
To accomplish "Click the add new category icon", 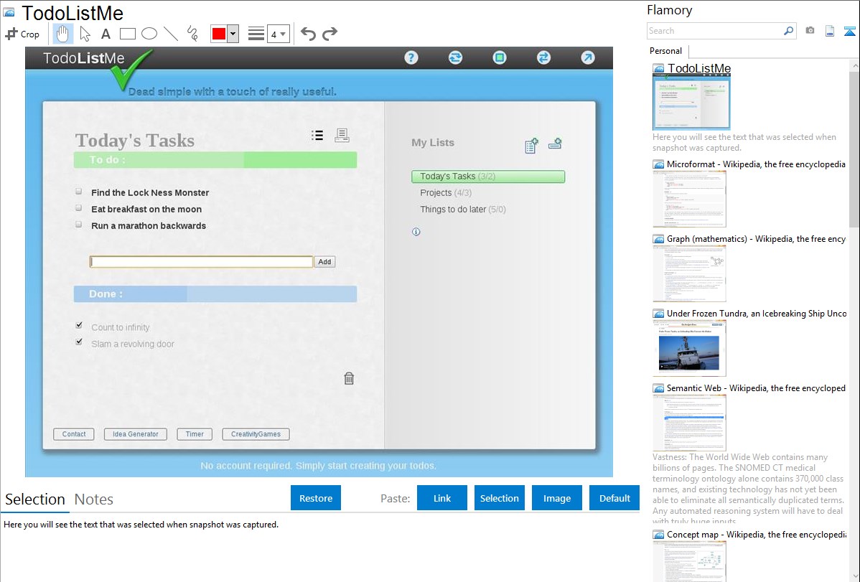I will point(555,144).
